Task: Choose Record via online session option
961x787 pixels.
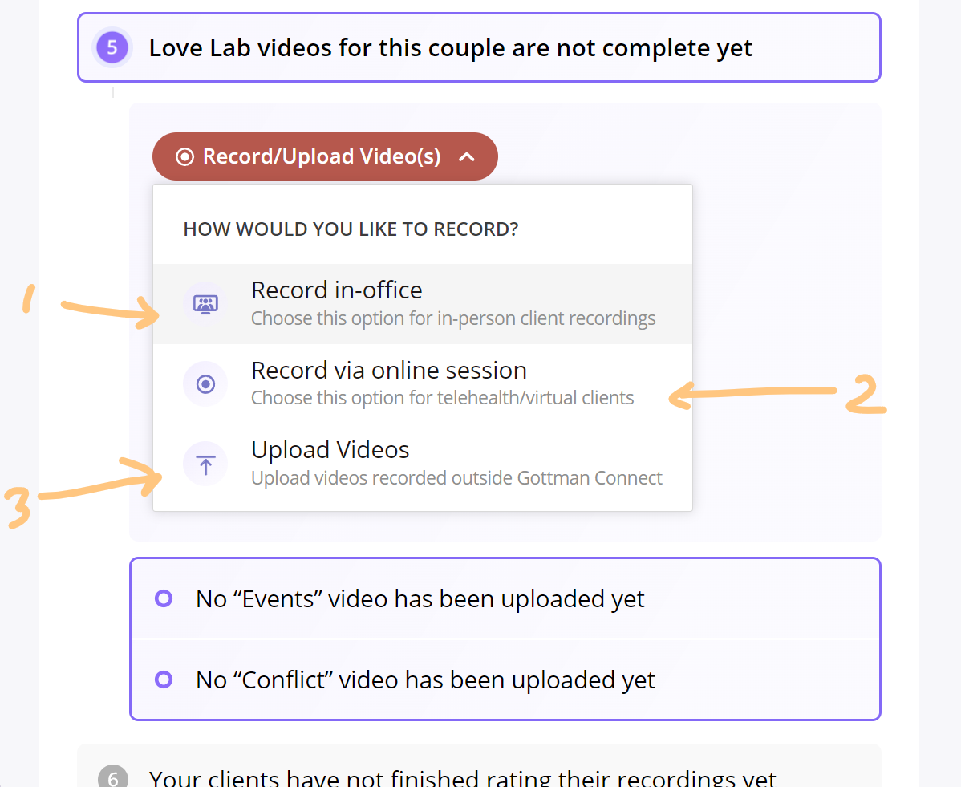Action: 423,383
